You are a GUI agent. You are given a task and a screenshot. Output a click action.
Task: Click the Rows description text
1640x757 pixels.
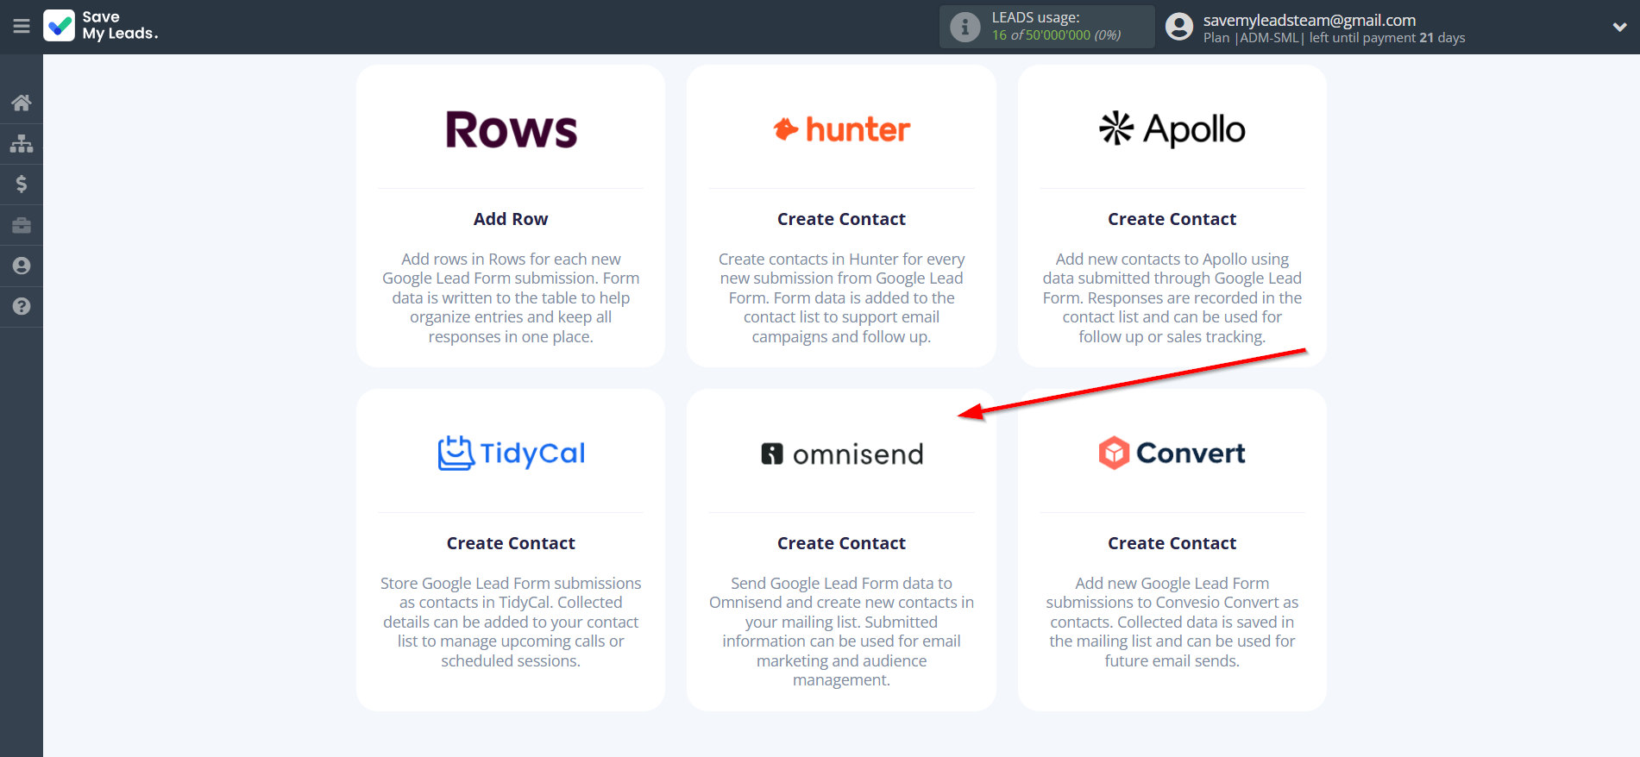coord(511,297)
